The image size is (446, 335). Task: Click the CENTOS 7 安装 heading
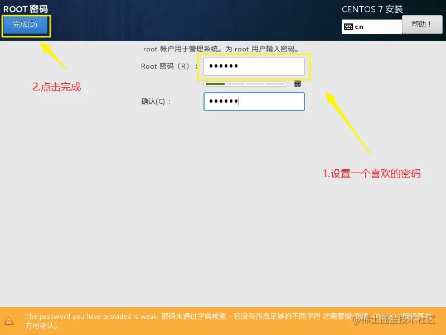point(372,9)
